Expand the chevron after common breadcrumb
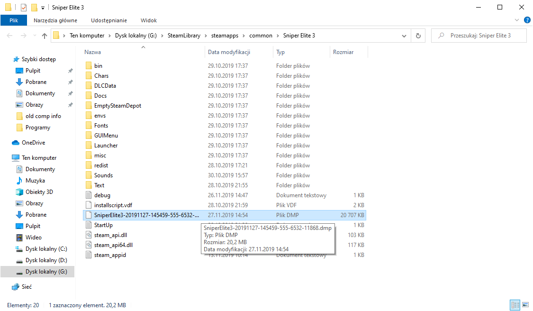 [278, 36]
